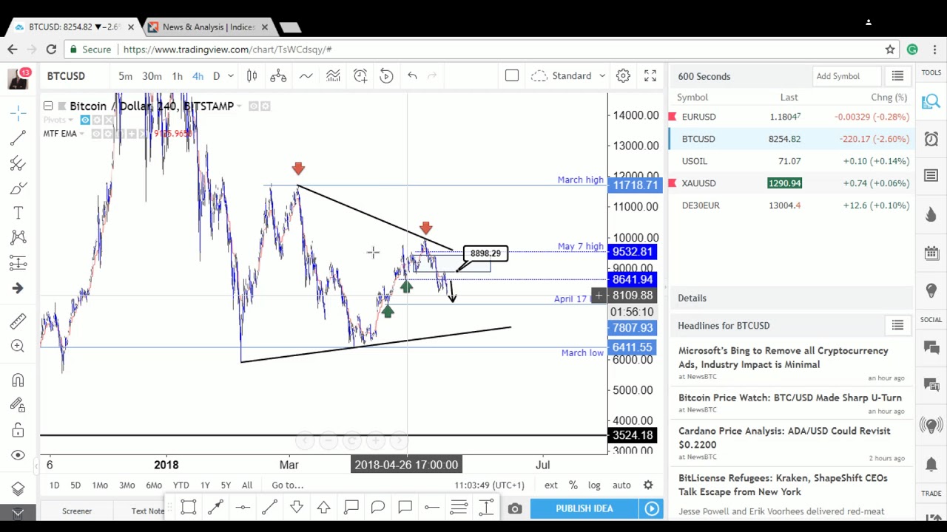Open financials and templates chart icon
The height and width of the screenshot is (532, 947).
[333, 76]
